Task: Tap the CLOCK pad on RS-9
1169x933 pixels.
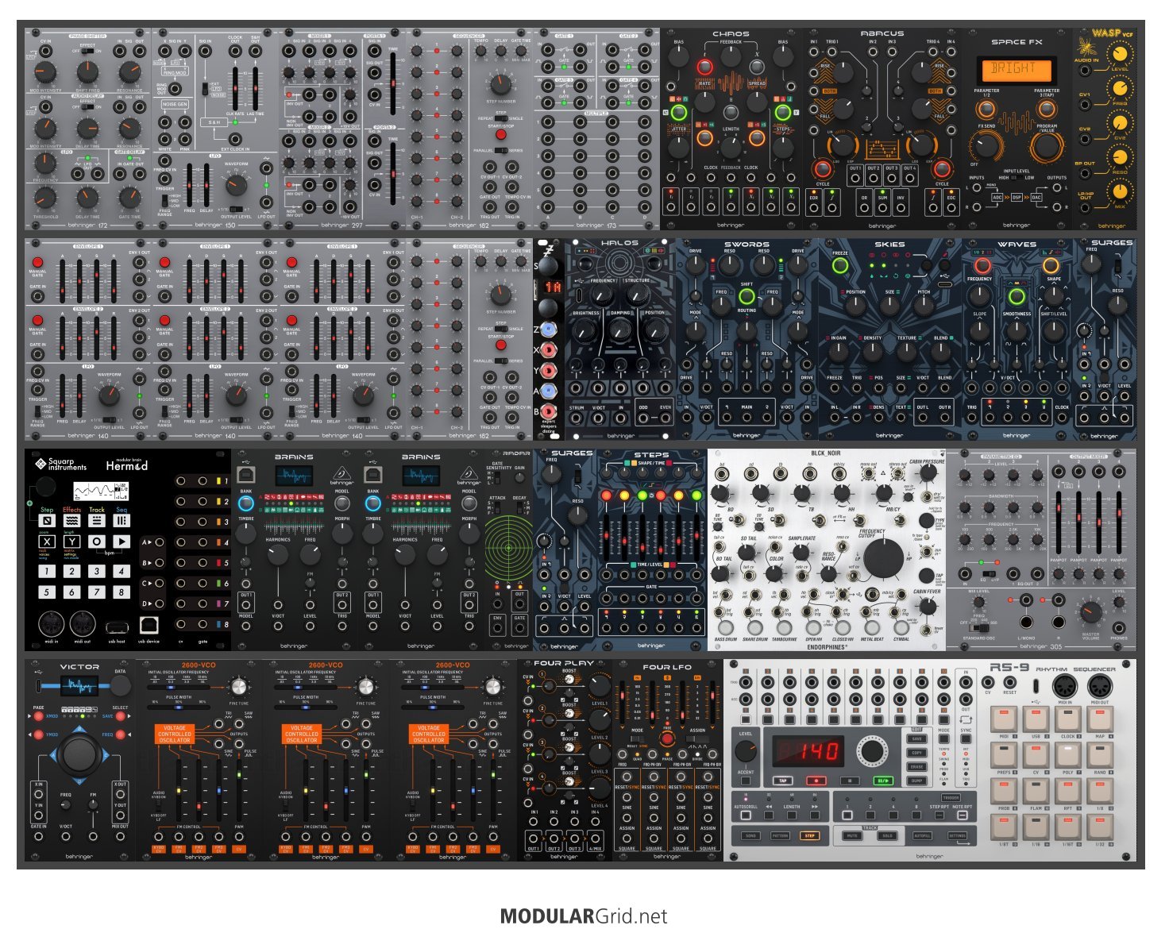Action: pyautogui.click(x=1067, y=720)
